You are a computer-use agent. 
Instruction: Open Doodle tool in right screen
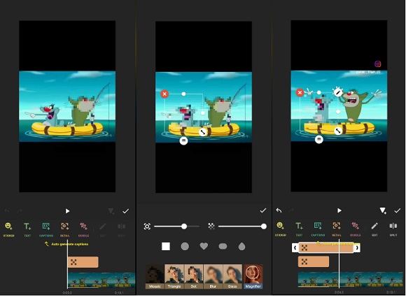pos(356,229)
